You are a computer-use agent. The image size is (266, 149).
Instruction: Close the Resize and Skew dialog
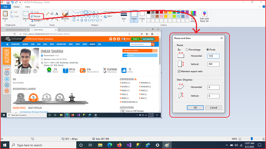click(222, 38)
